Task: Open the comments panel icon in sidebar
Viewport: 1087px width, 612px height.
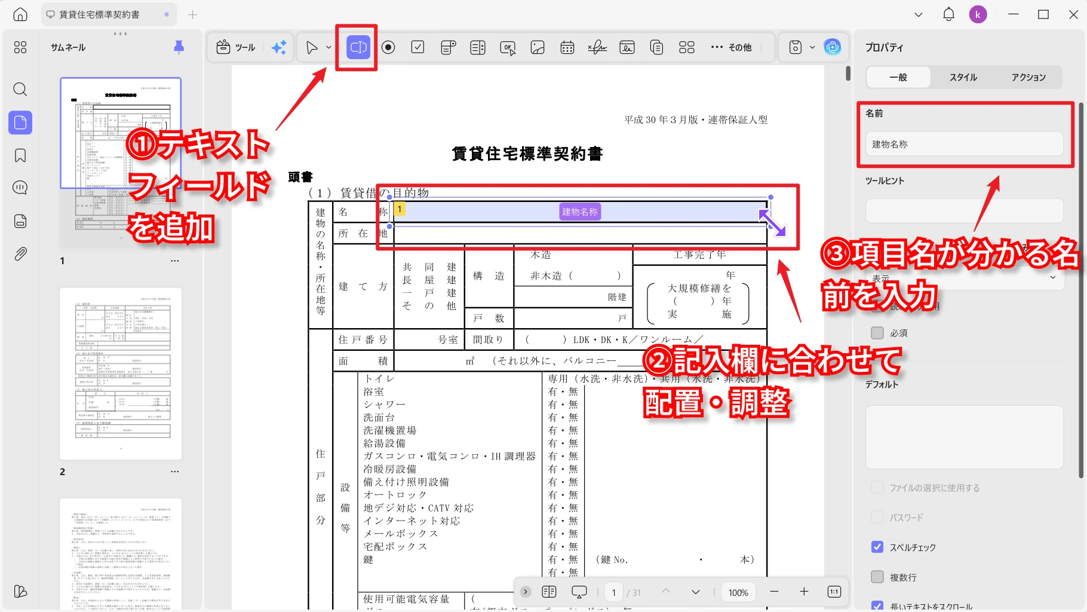Action: [20, 188]
